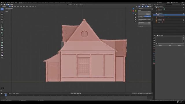Toggle visibility of top collection in outliner
The width and height of the screenshot is (185, 104).
coord(184,8)
